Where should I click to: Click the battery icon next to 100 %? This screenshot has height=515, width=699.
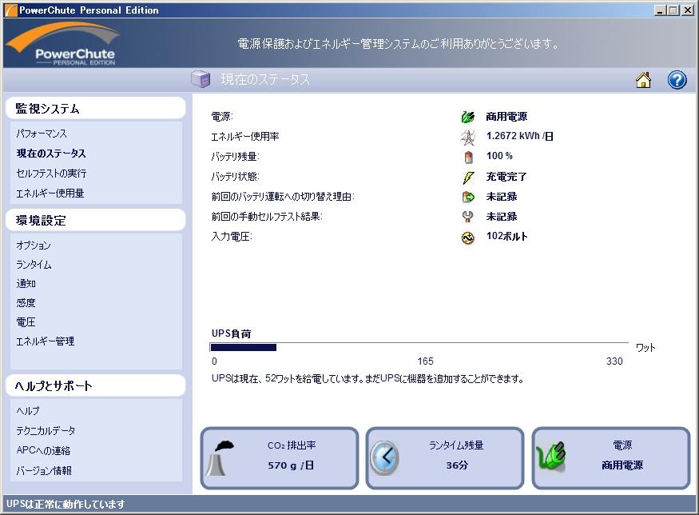coord(468,157)
